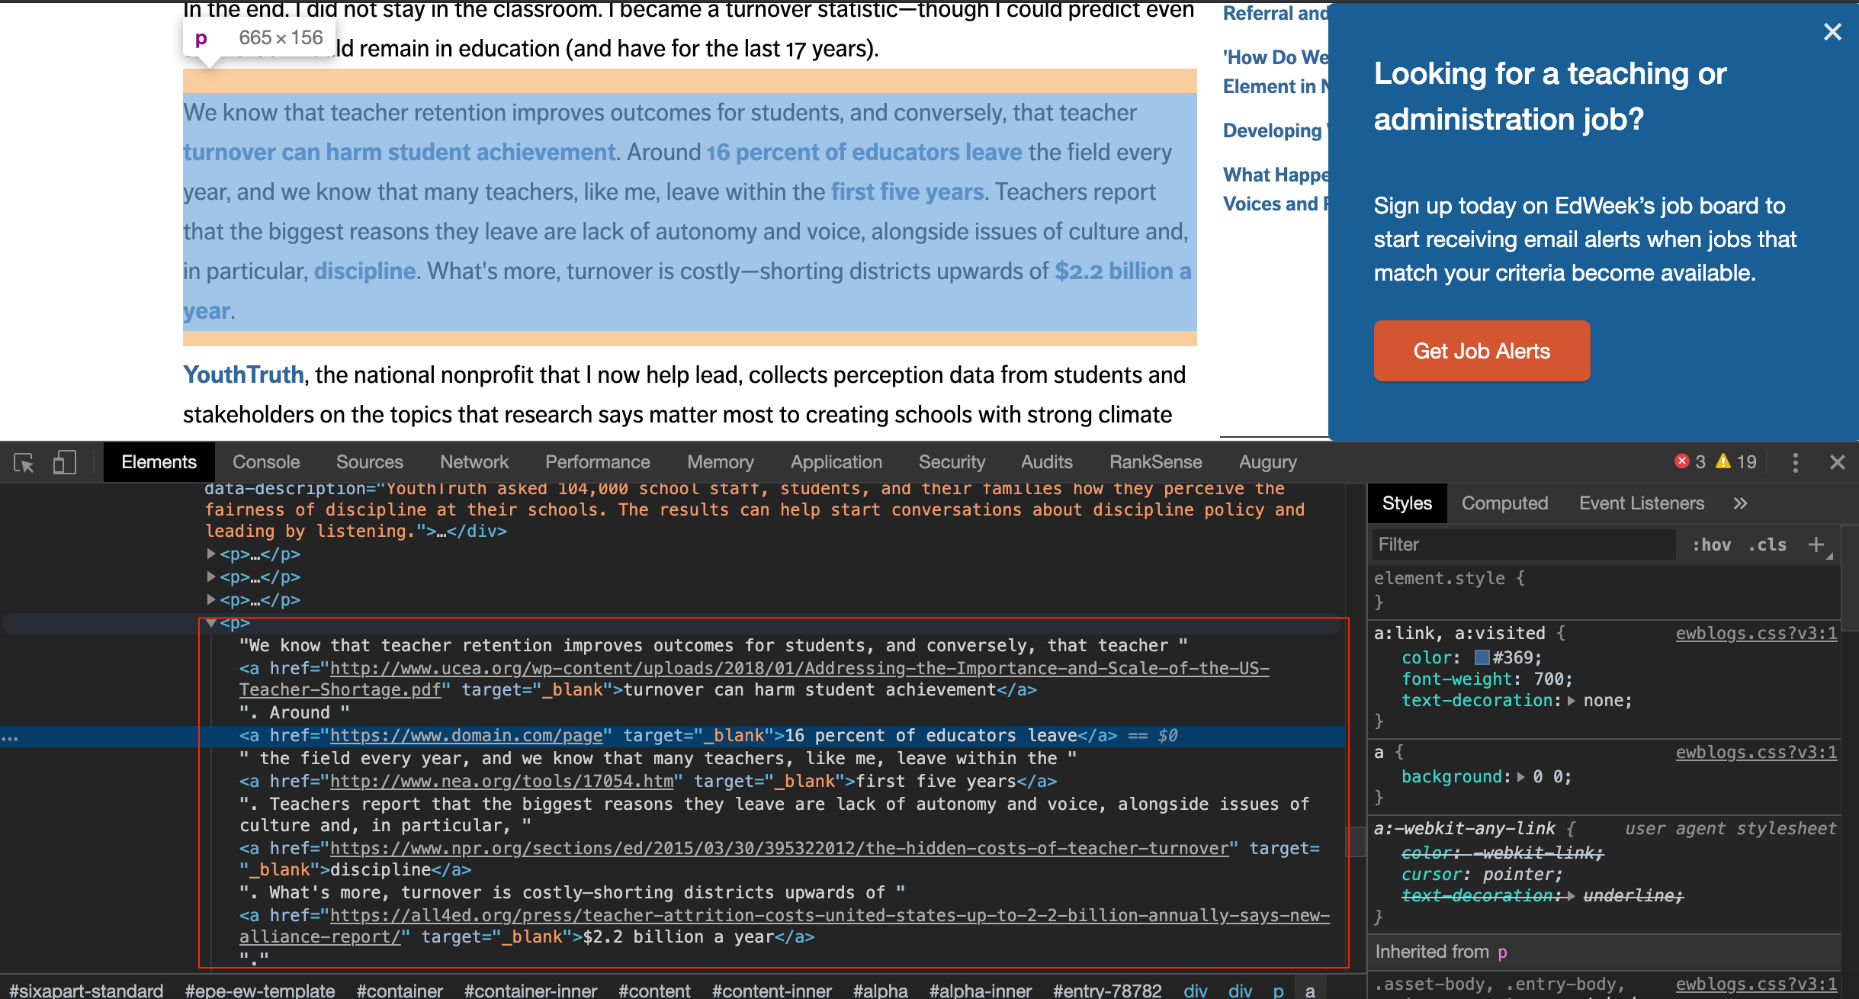This screenshot has height=999, width=1859.
Task: Show more Styles pane tabs chevron
Action: pyautogui.click(x=1740, y=503)
